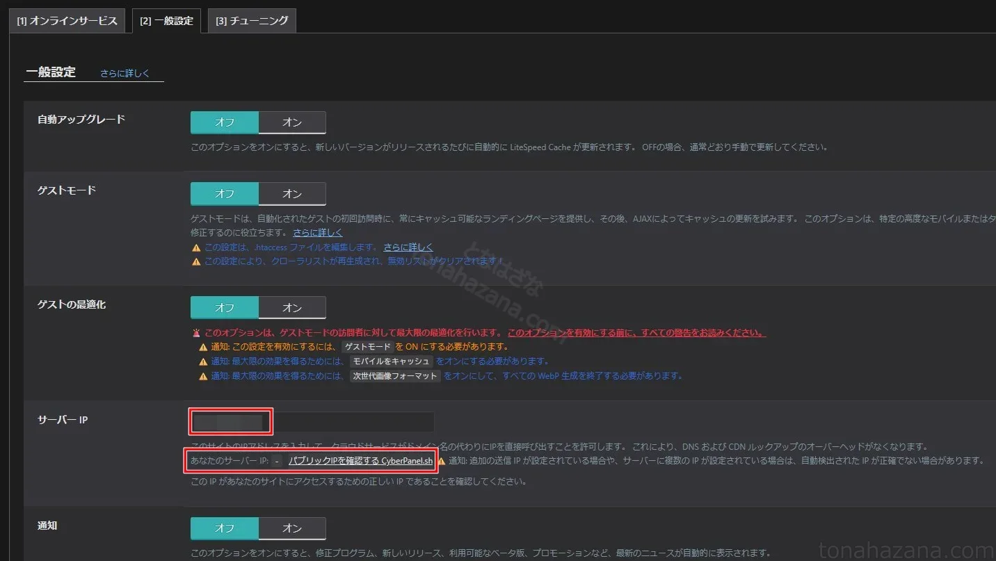Open パブリックIPを確認する CyberPanel.sh link
The width and height of the screenshot is (996, 561).
(360, 461)
